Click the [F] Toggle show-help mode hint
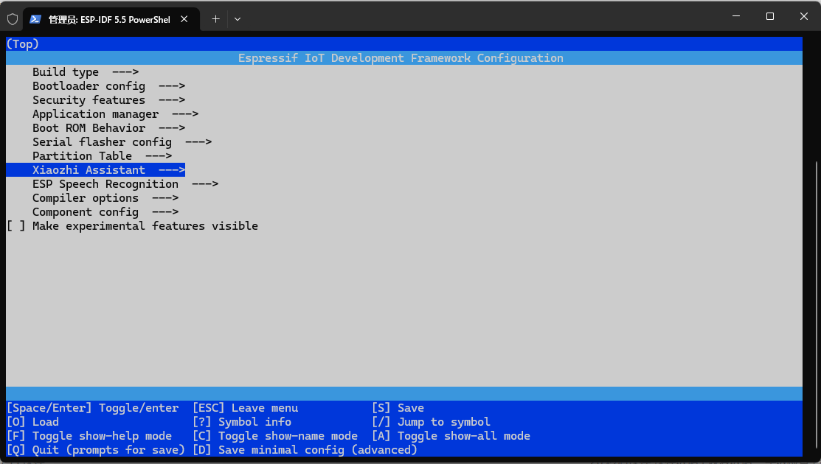This screenshot has width=821, height=464. point(89,436)
